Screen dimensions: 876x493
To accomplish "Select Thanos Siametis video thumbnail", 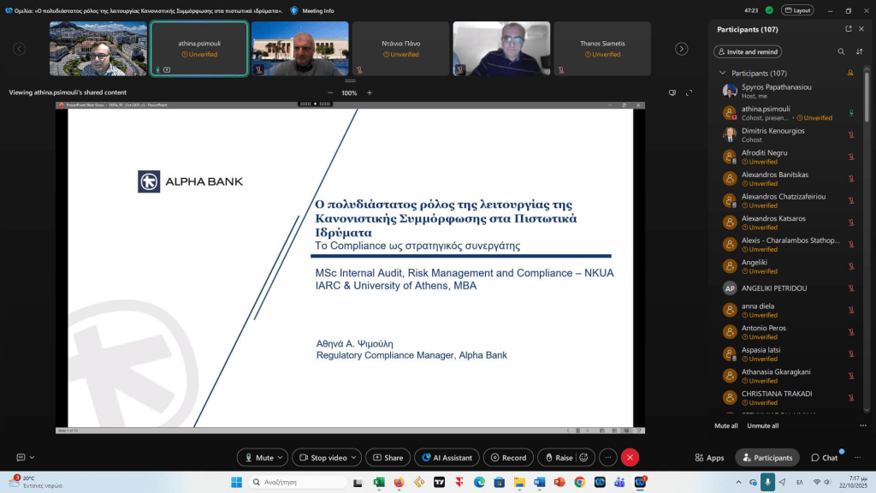I will pos(602,49).
